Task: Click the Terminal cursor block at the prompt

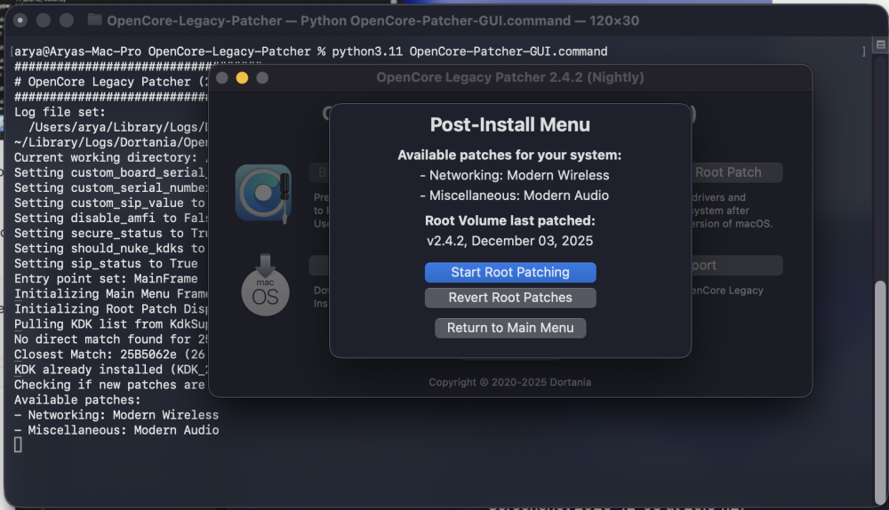Action: [x=18, y=445]
